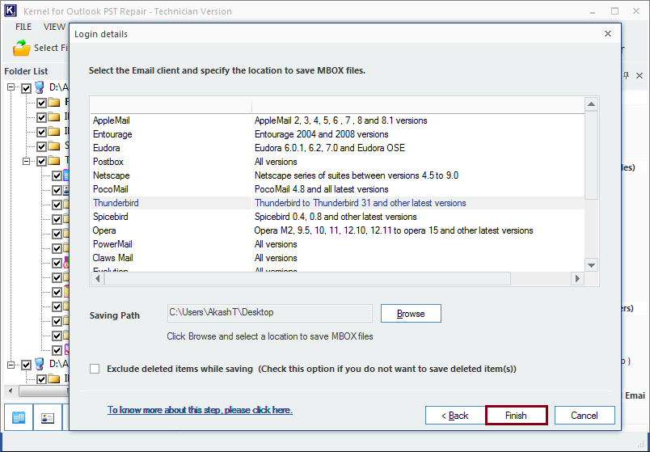Click the Kernel app logo in title bar
This screenshot has height=452, width=650.
click(x=11, y=11)
